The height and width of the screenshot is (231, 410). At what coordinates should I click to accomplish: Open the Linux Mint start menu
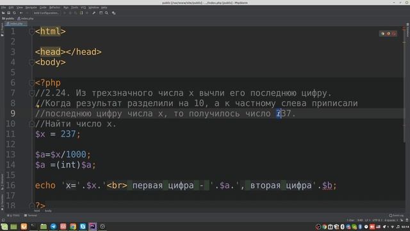tap(4, 227)
